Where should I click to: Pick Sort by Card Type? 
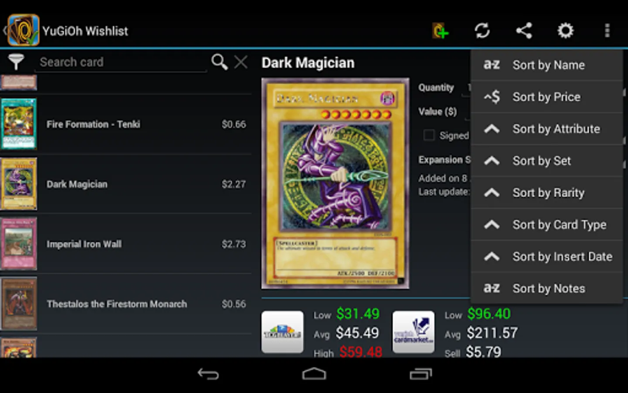click(546, 224)
